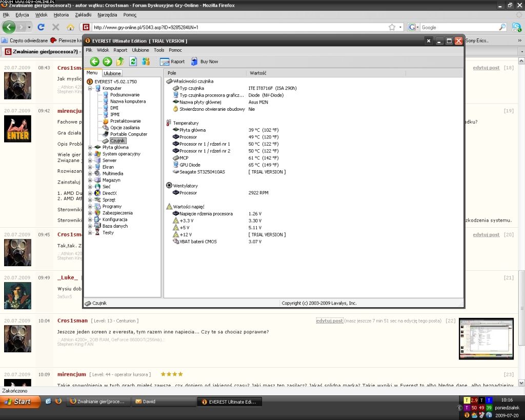The image size is (525, 420).
Task: Click the Firefox home icon
Action: click(70, 27)
